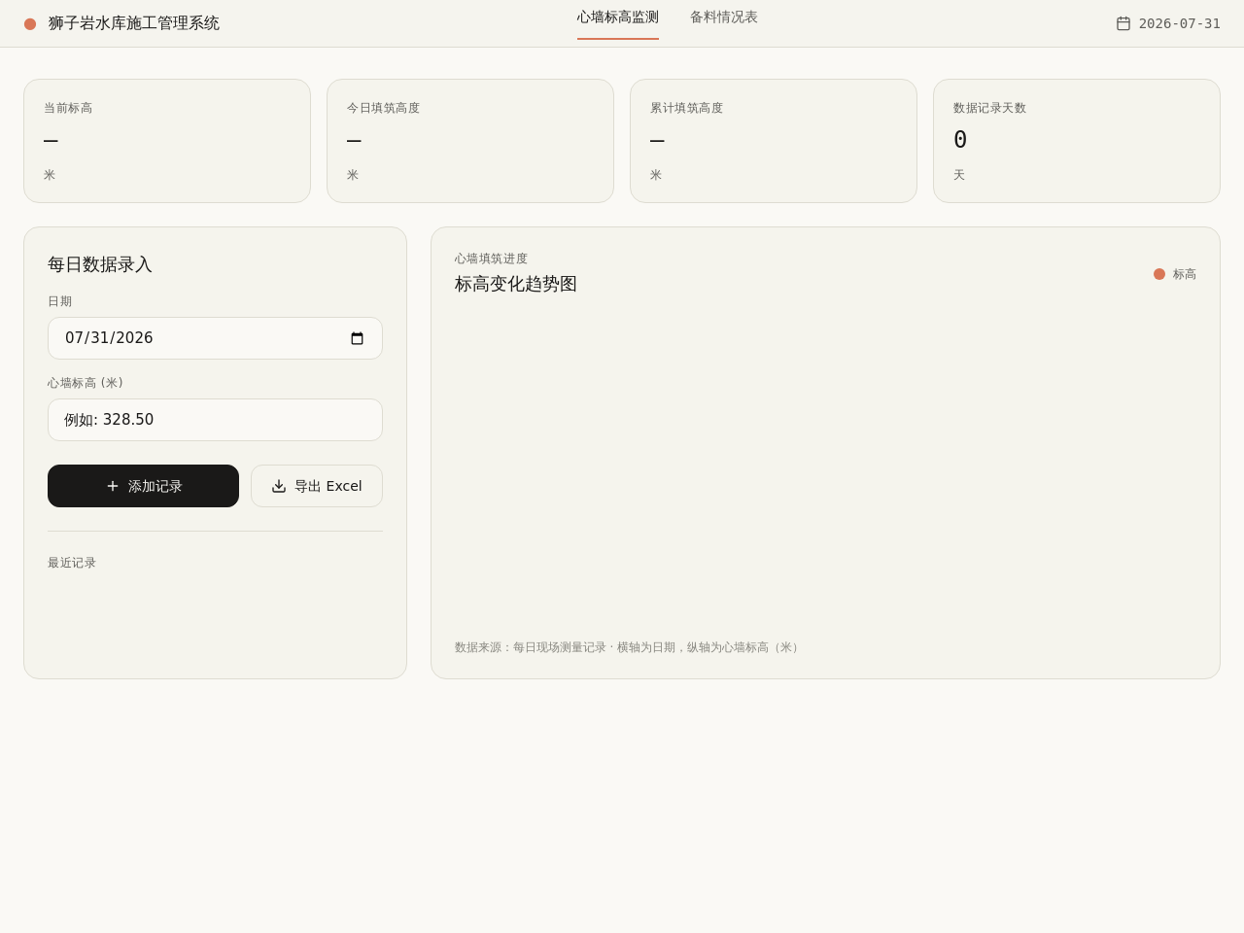Click the 心墙填筑进度 label
1244x933 pixels.
(x=491, y=259)
